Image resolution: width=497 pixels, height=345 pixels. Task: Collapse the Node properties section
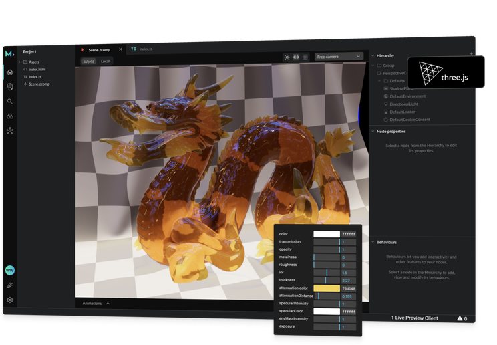(373, 131)
